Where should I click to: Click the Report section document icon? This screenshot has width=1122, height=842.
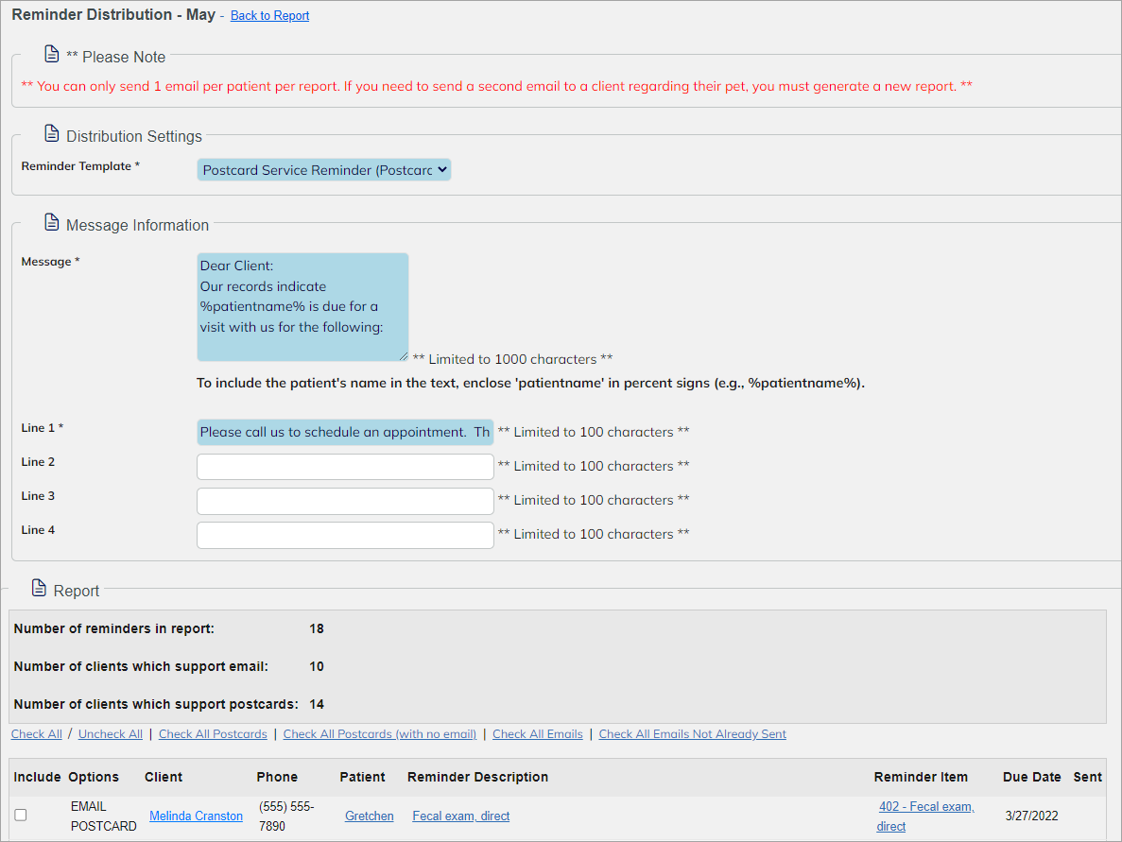(x=39, y=588)
